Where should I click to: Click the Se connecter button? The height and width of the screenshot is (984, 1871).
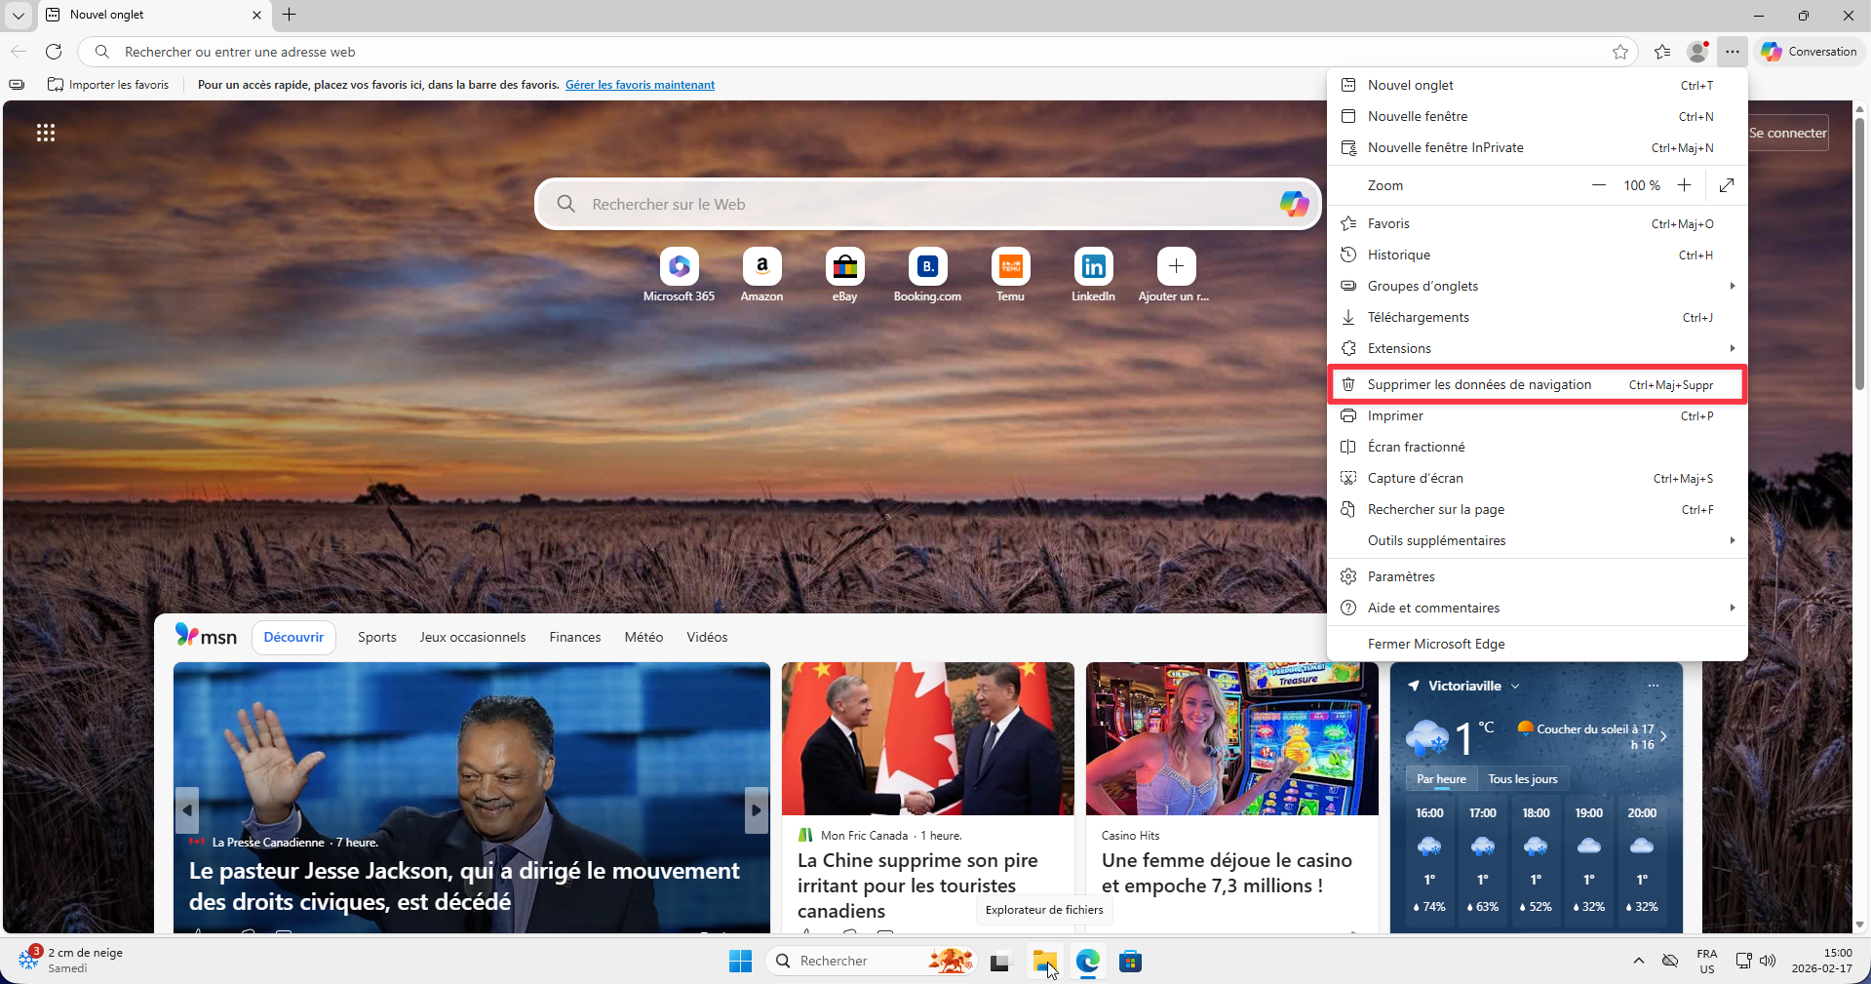(x=1787, y=133)
